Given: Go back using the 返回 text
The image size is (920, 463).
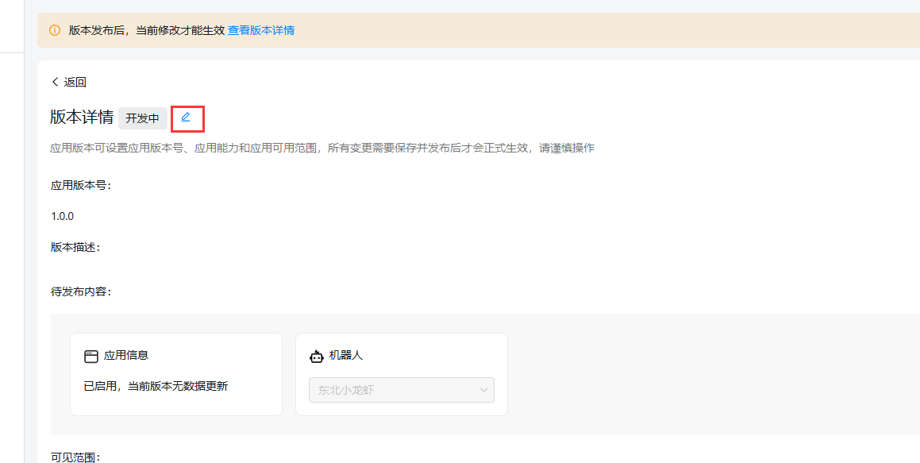Looking at the screenshot, I should [x=75, y=82].
